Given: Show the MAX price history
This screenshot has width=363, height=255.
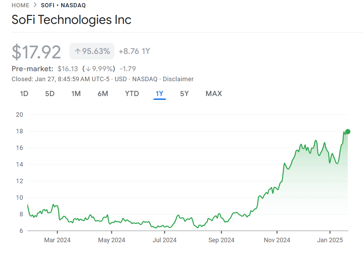Looking at the screenshot, I should click(x=214, y=94).
